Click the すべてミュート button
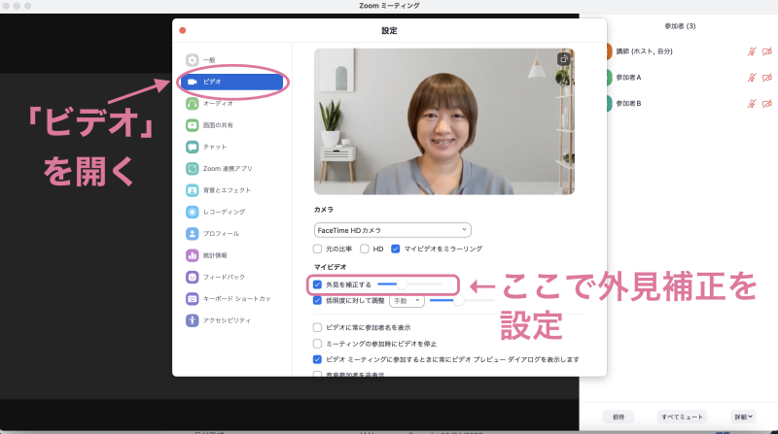778x434 pixels. point(683,417)
